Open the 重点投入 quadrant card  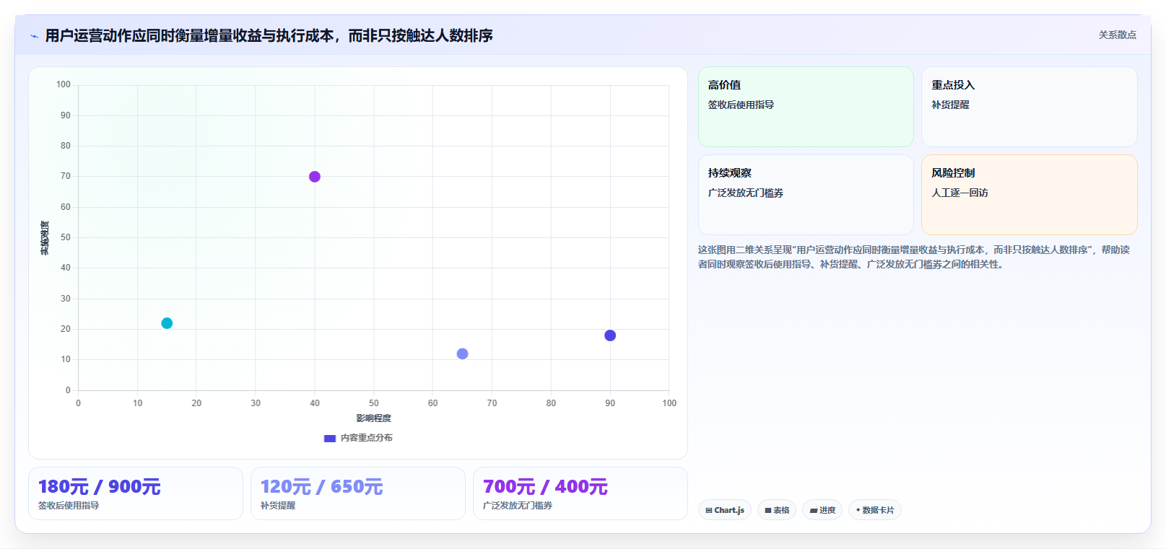(1030, 107)
